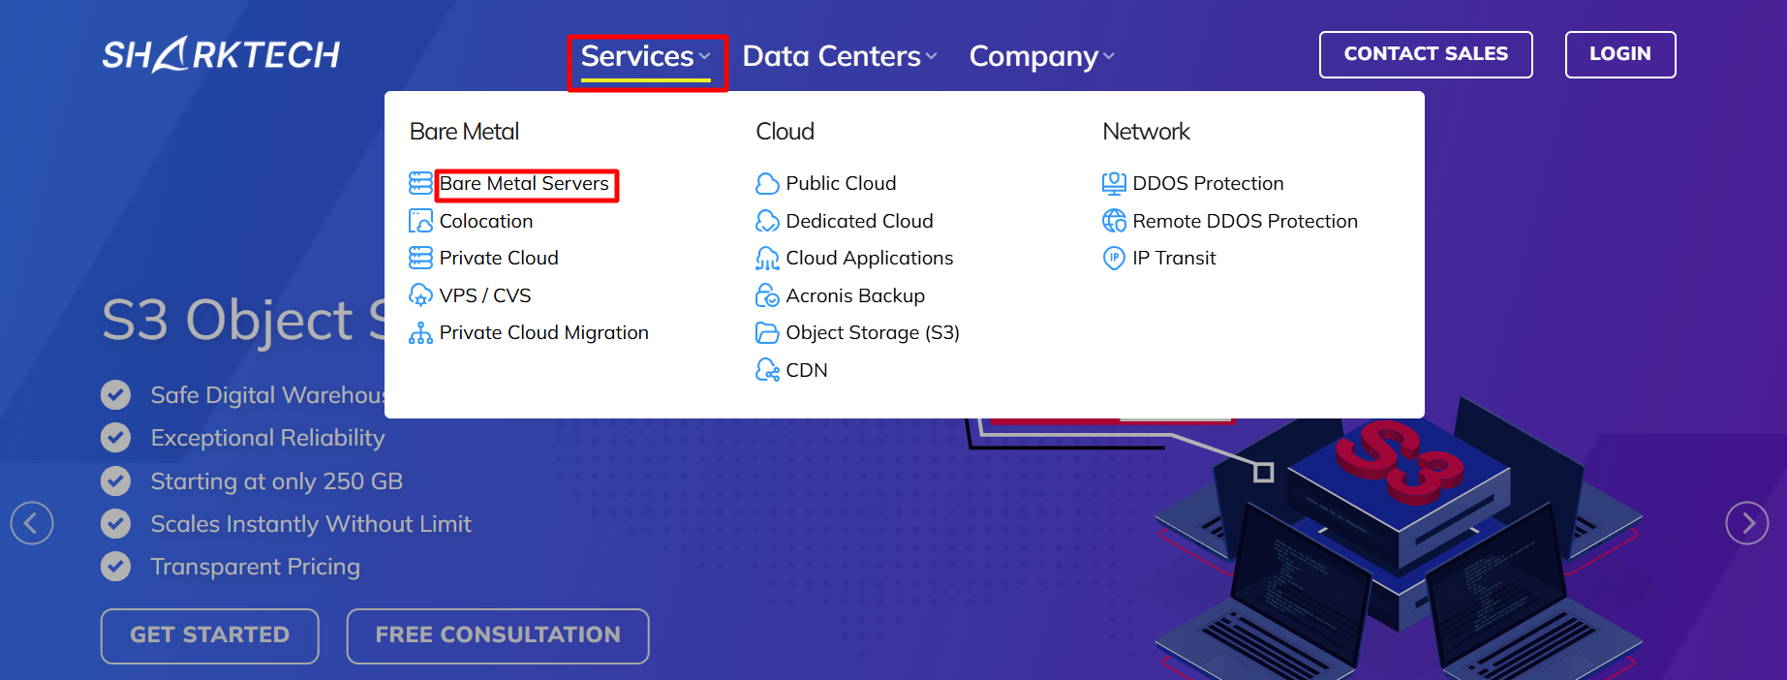Click the FREE CONSULTATION button
The width and height of the screenshot is (1787, 680).
(x=498, y=635)
